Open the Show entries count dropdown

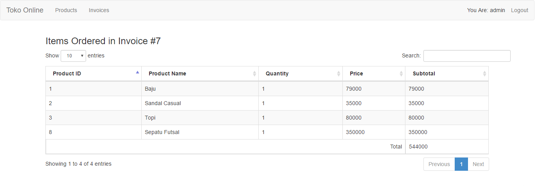[74, 56]
